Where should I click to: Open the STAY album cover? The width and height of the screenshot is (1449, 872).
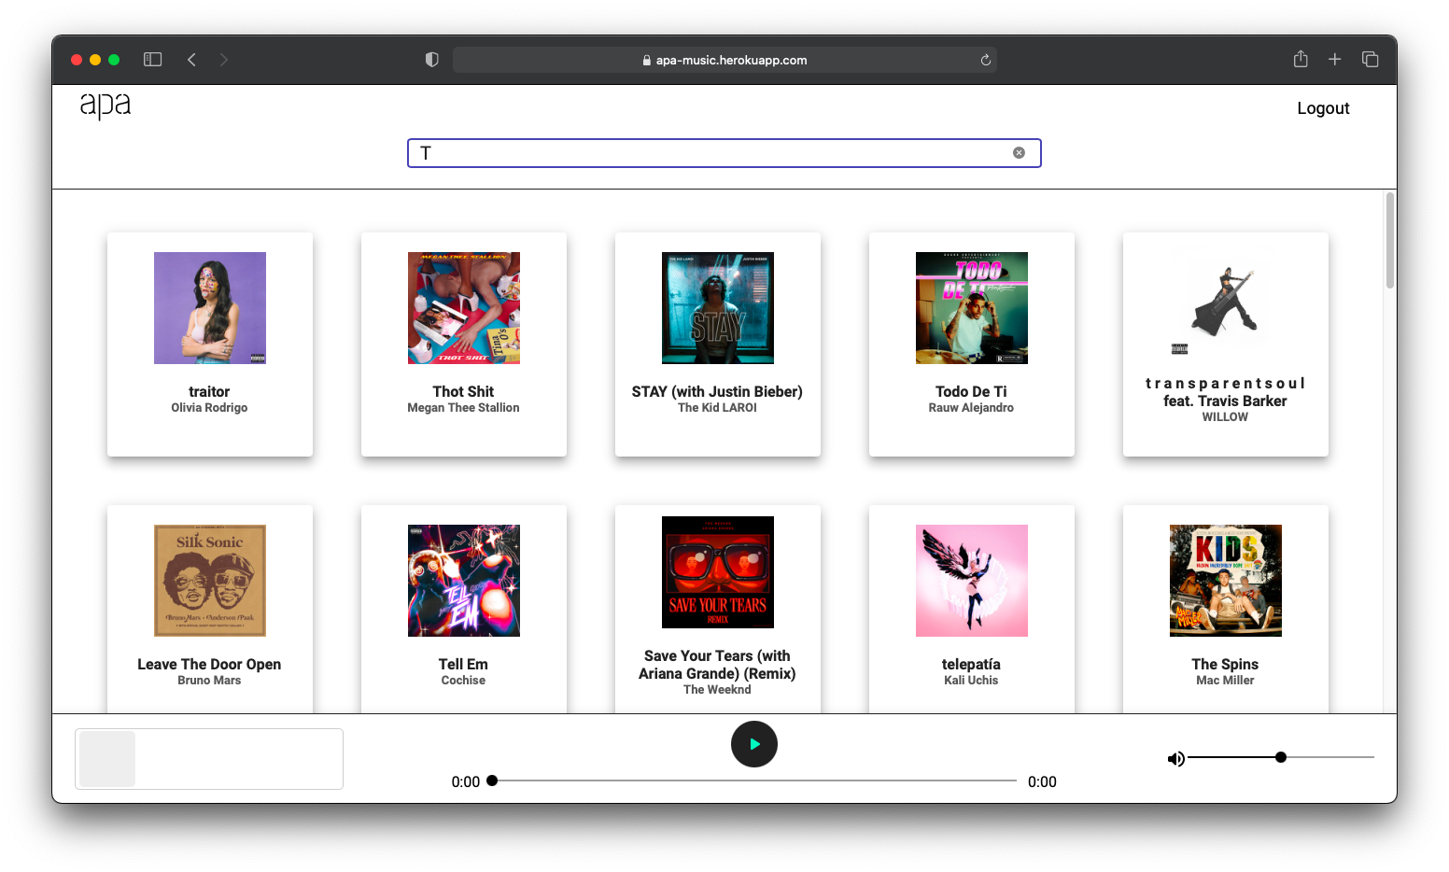[718, 308]
